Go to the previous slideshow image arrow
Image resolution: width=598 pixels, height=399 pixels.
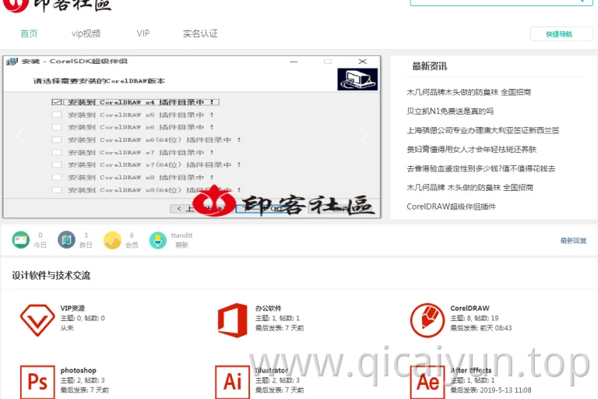tap(21, 135)
